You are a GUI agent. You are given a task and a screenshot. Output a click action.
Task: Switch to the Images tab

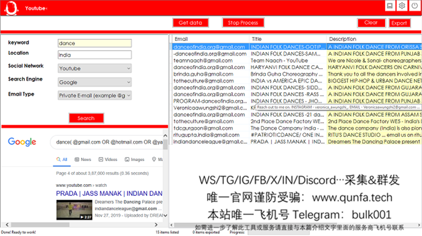[135, 159]
